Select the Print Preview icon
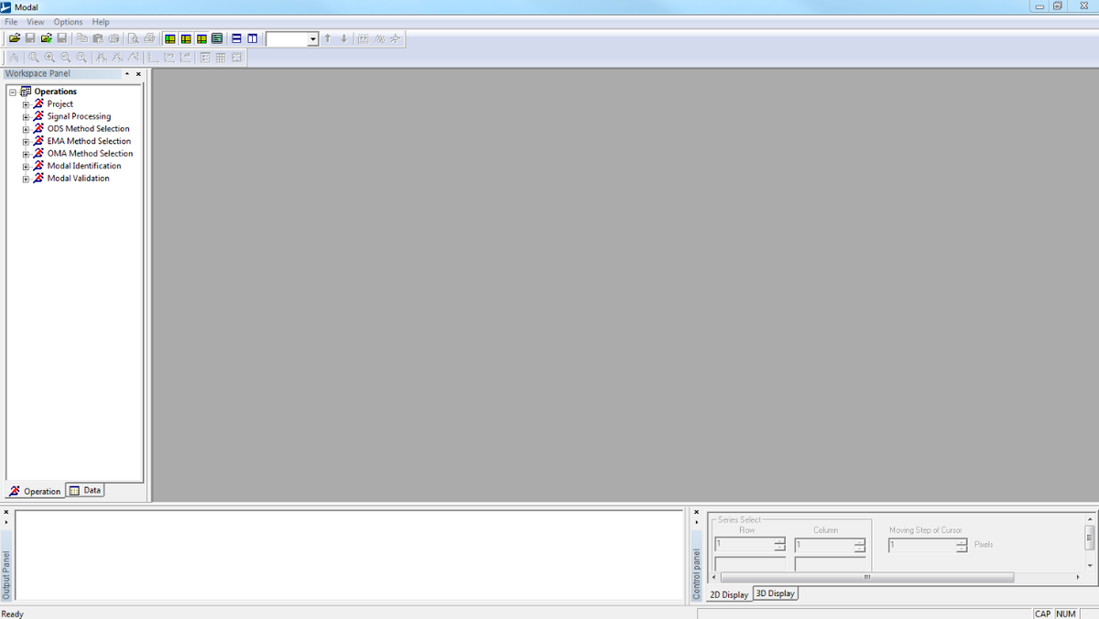The height and width of the screenshot is (619, 1099). 133,38
